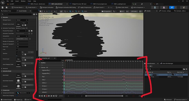Open Interpolation Linear dropdown
189x101 pixels.
point(22,36)
